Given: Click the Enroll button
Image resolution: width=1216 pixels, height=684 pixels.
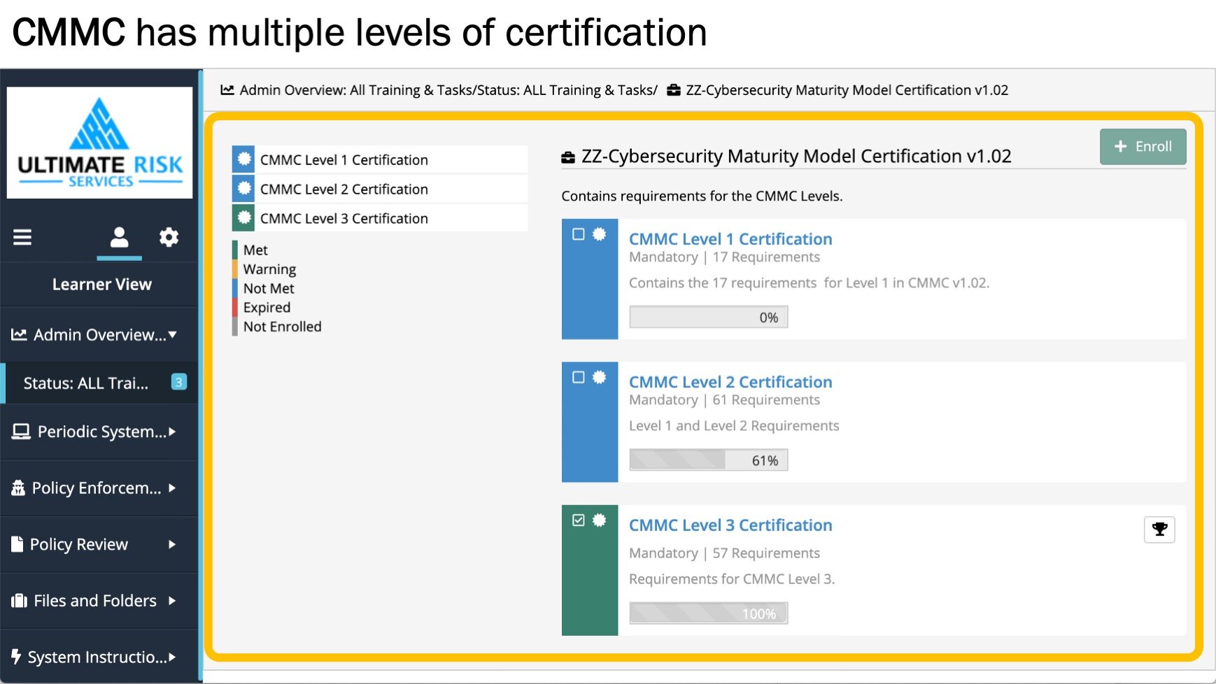Looking at the screenshot, I should tap(1143, 147).
